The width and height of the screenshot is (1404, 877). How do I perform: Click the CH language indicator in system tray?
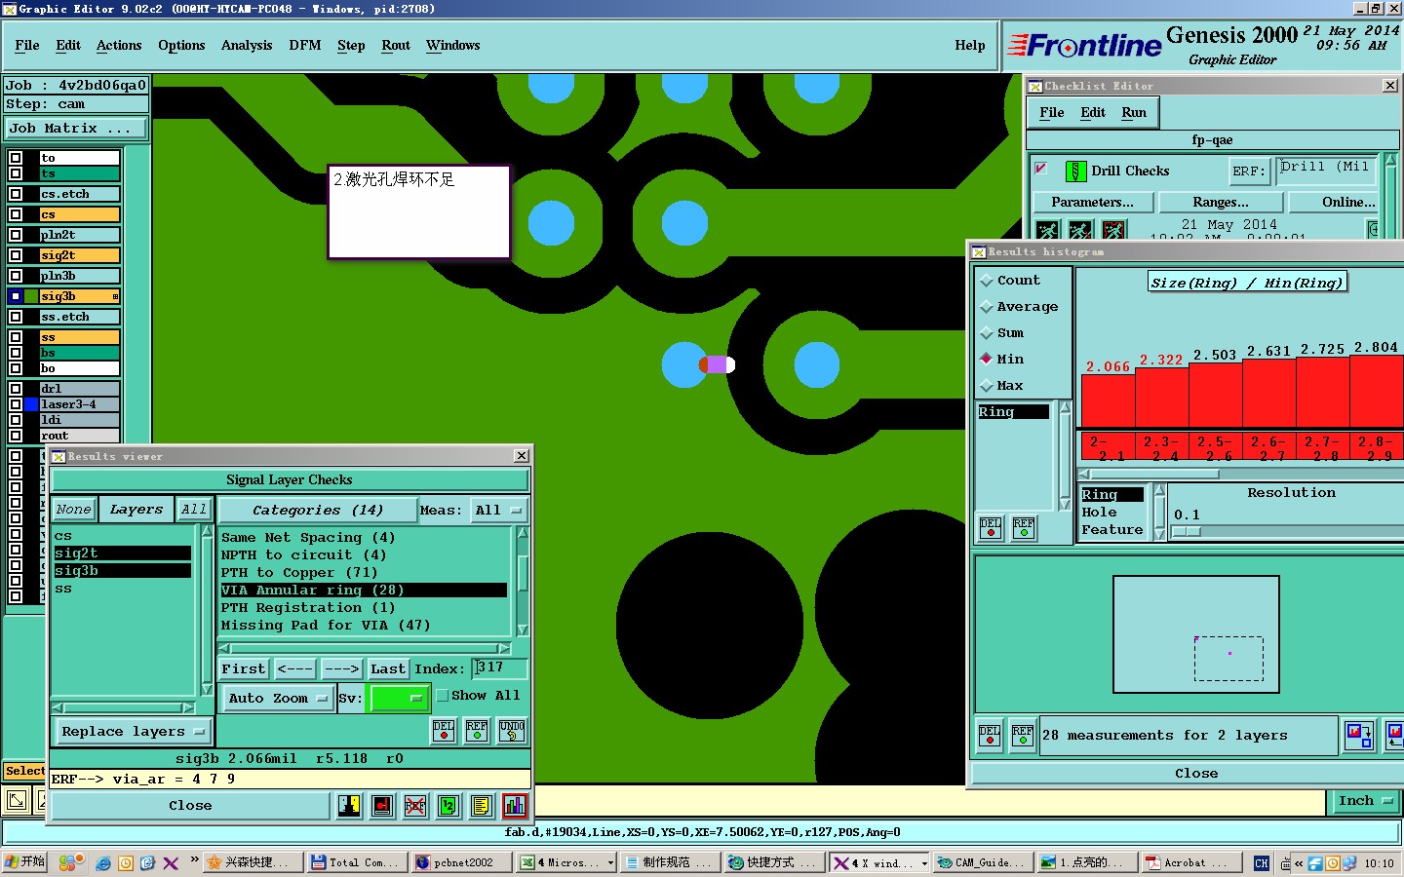tap(1262, 863)
